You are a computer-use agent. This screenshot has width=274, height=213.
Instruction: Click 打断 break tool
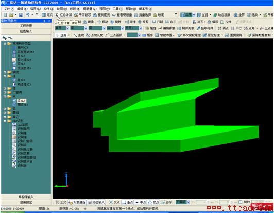coord(158,22)
